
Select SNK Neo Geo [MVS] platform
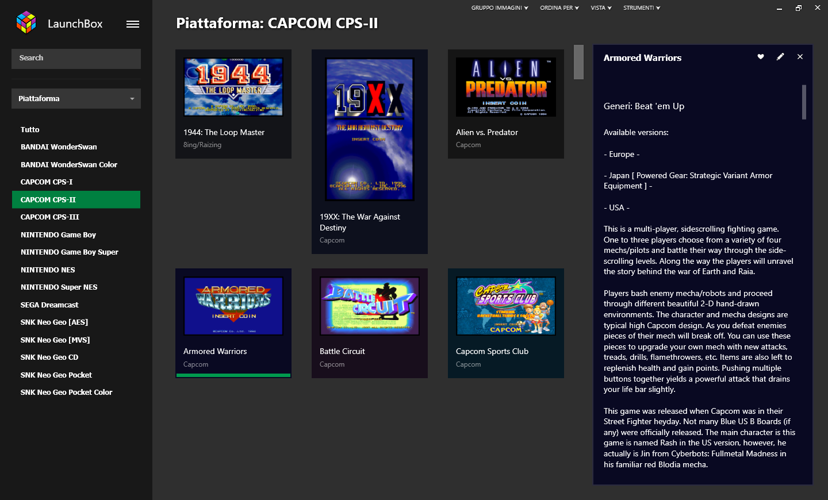(x=76, y=340)
